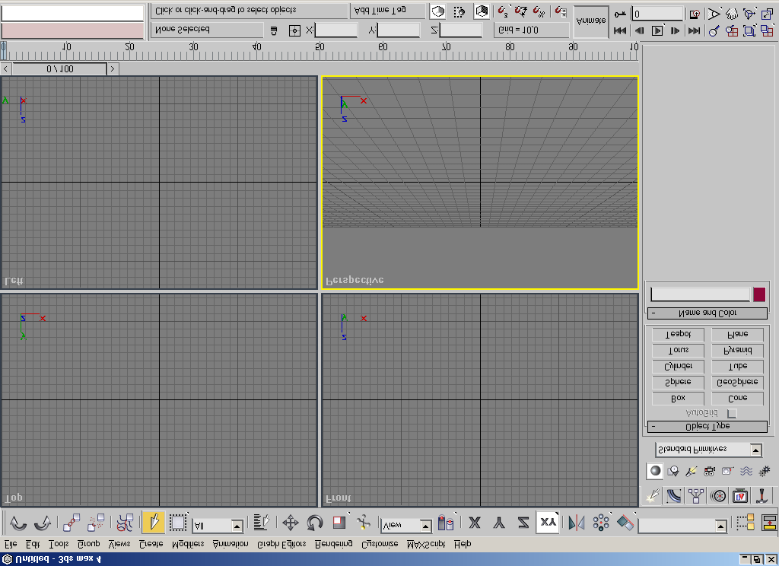Open the MAXScript menu
The width and height of the screenshot is (779, 566).
[x=426, y=544]
